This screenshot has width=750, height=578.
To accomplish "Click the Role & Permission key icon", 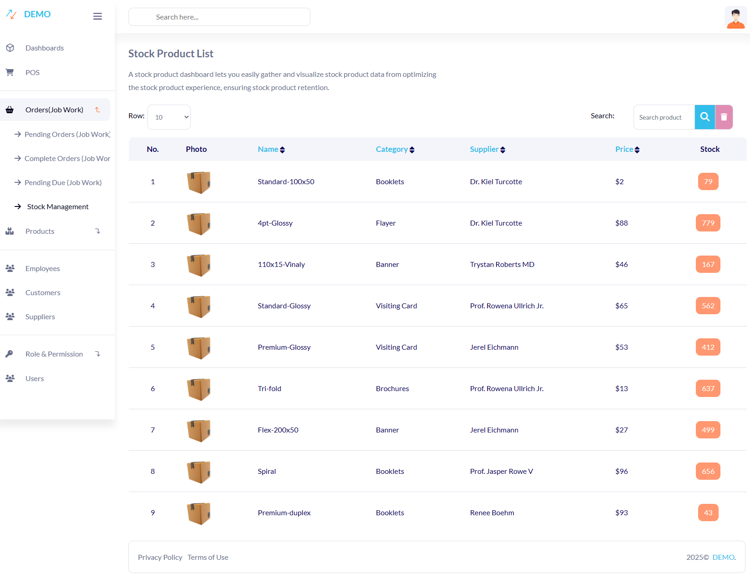I will click(x=10, y=354).
